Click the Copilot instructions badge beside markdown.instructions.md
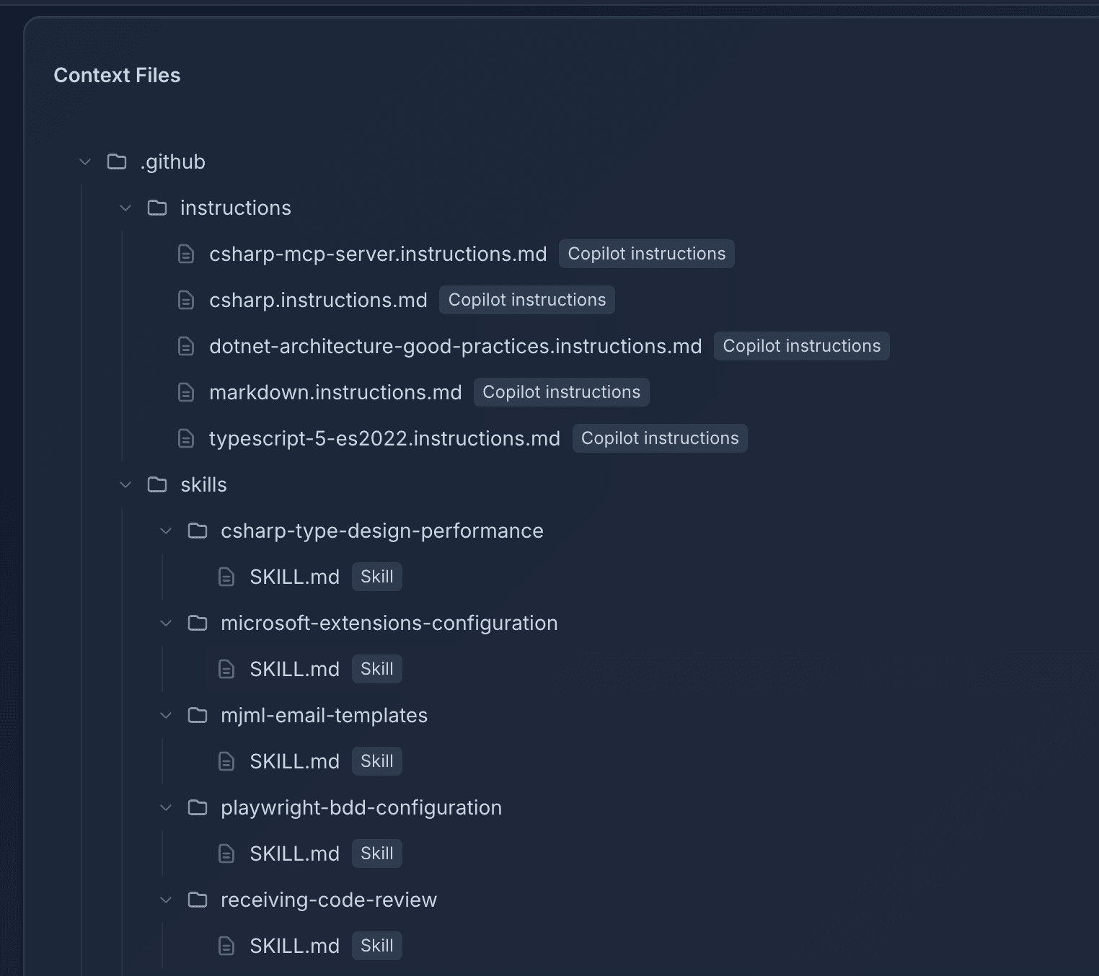The width and height of the screenshot is (1099, 976). tap(561, 392)
